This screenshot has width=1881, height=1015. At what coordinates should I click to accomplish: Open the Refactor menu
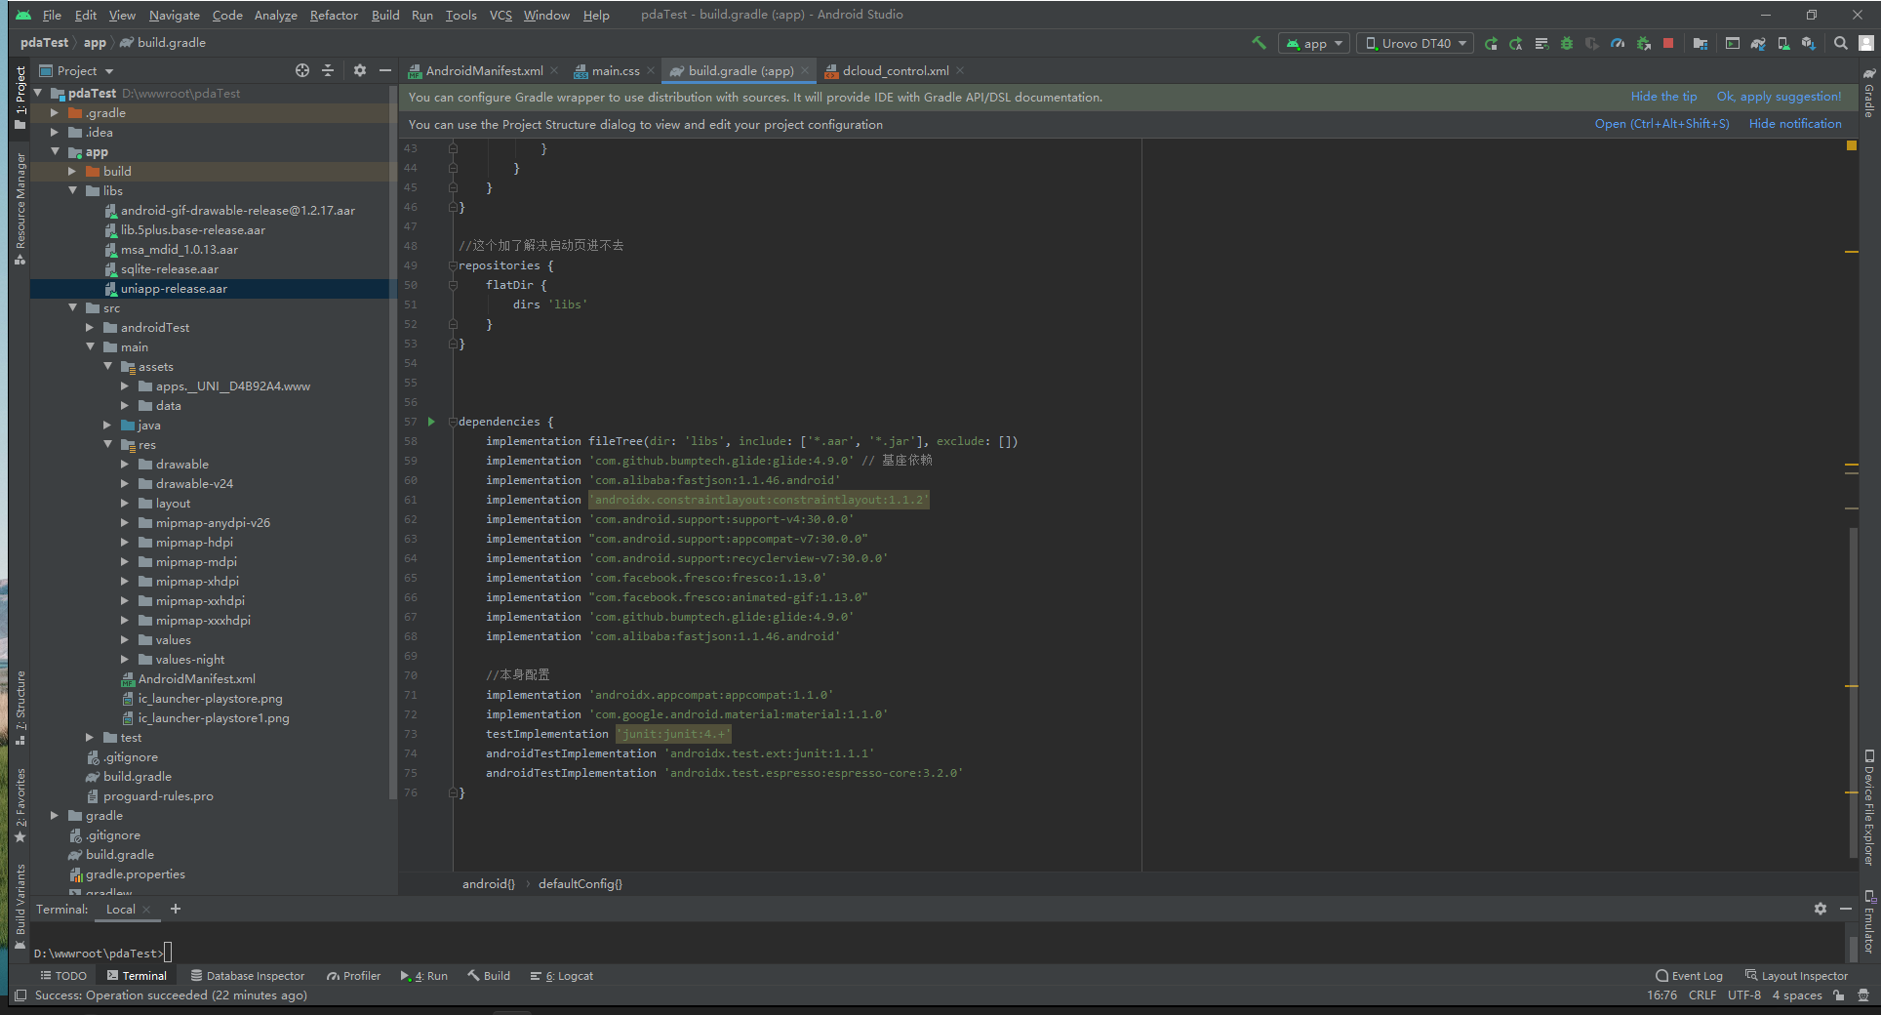pyautogui.click(x=334, y=15)
